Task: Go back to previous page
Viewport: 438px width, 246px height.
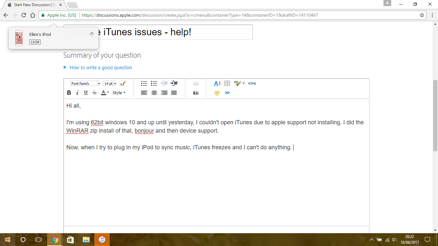Action: tap(6, 15)
